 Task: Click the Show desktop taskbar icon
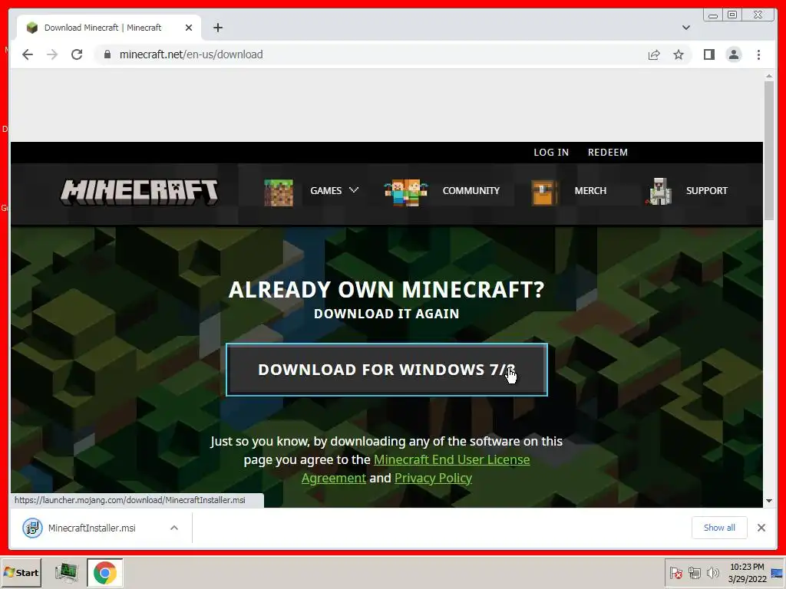777,572
